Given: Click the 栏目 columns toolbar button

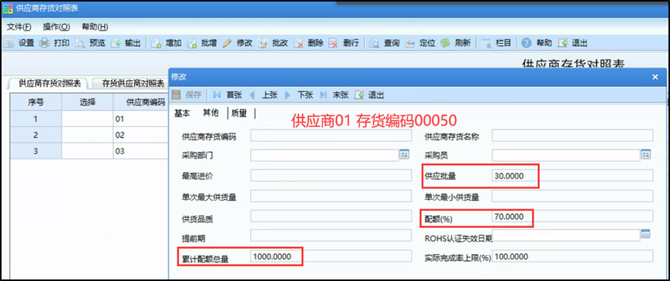Looking at the screenshot, I should coord(496,43).
